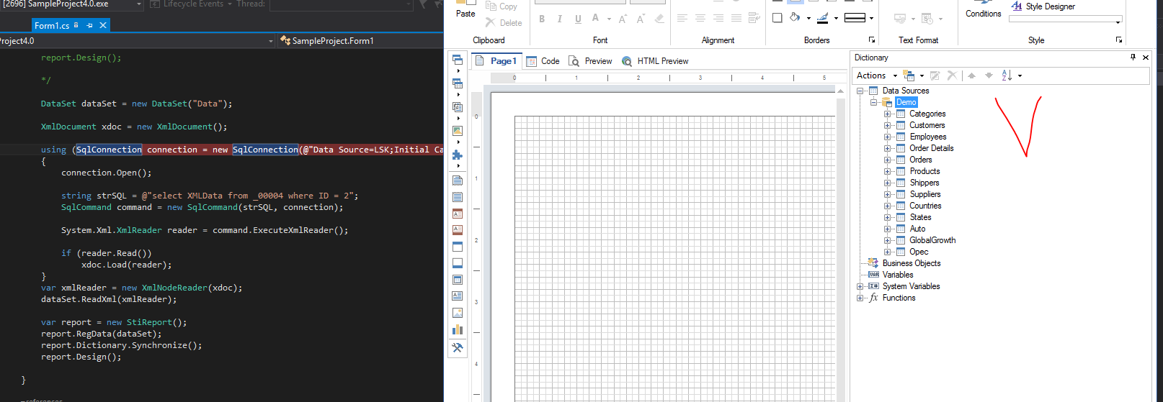Click the fill bucket background color icon
This screenshot has height=402, width=1163.
click(795, 18)
